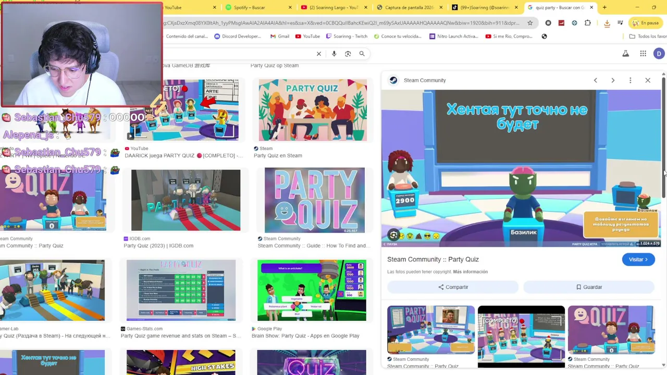The height and width of the screenshot is (375, 667).
Task: Open the Más información copyright link
Action: [470, 272]
